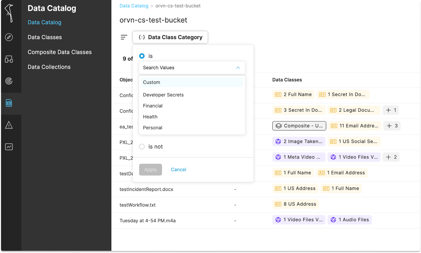Expand the "+ 3" more data classes chip
Image resolution: width=421 pixels, height=253 pixels.
[x=392, y=126]
